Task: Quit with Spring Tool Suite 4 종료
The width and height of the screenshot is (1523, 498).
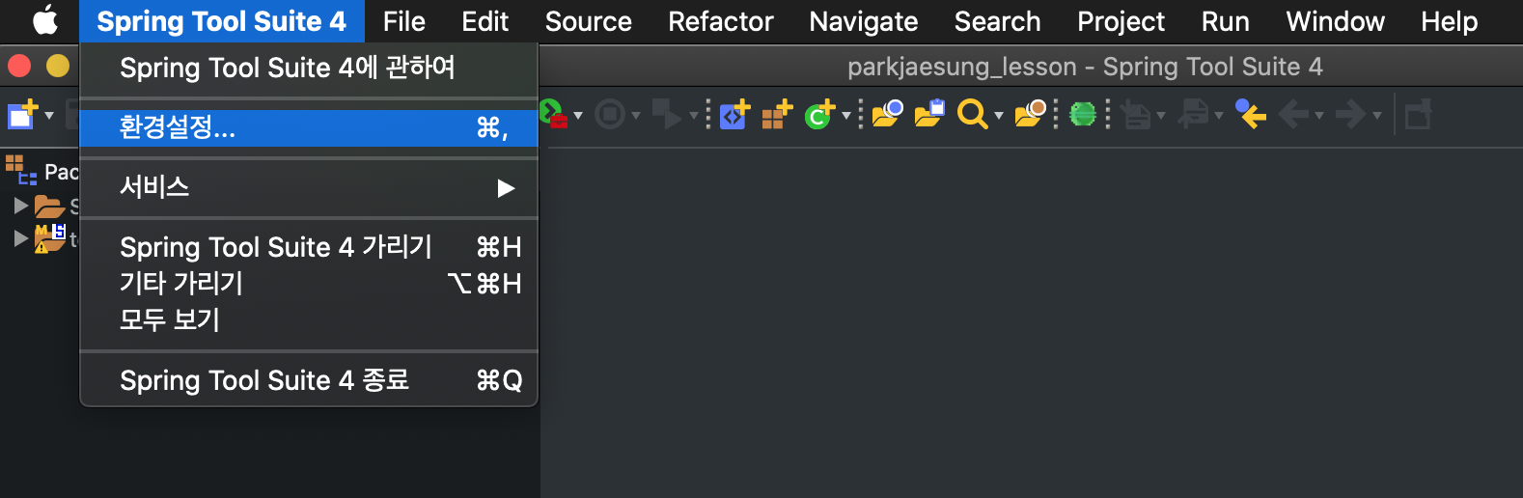Action: pos(309,380)
